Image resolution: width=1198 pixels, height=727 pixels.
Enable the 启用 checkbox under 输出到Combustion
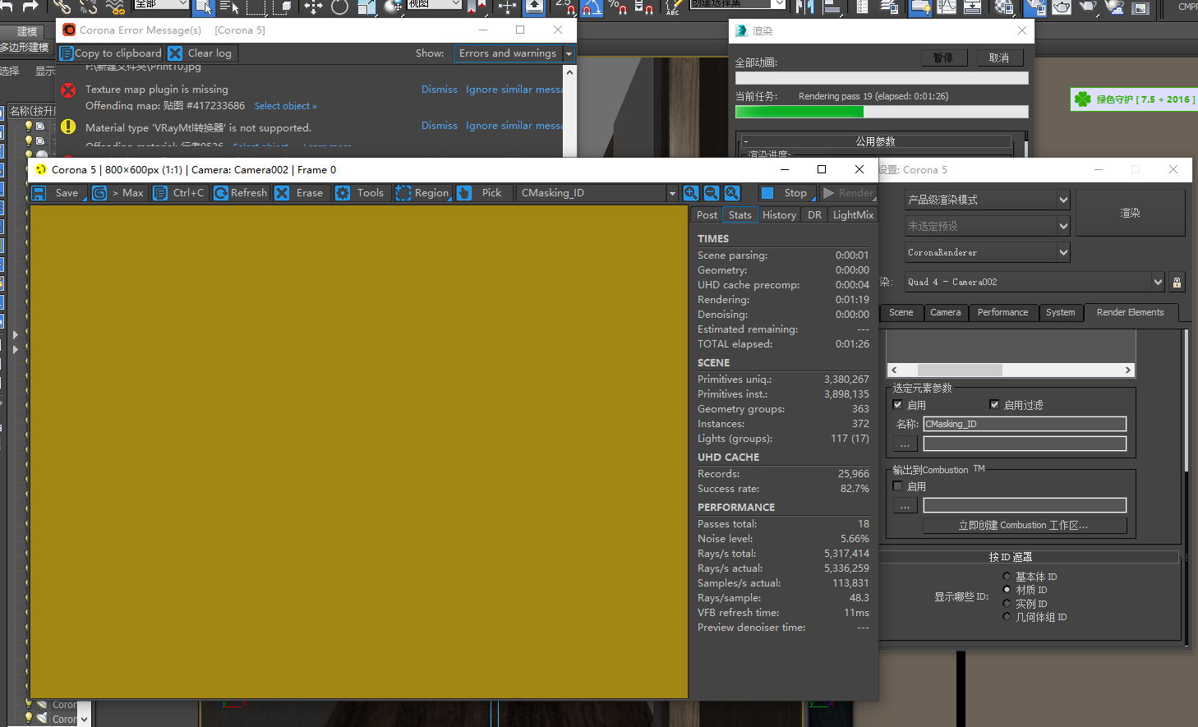pos(898,486)
